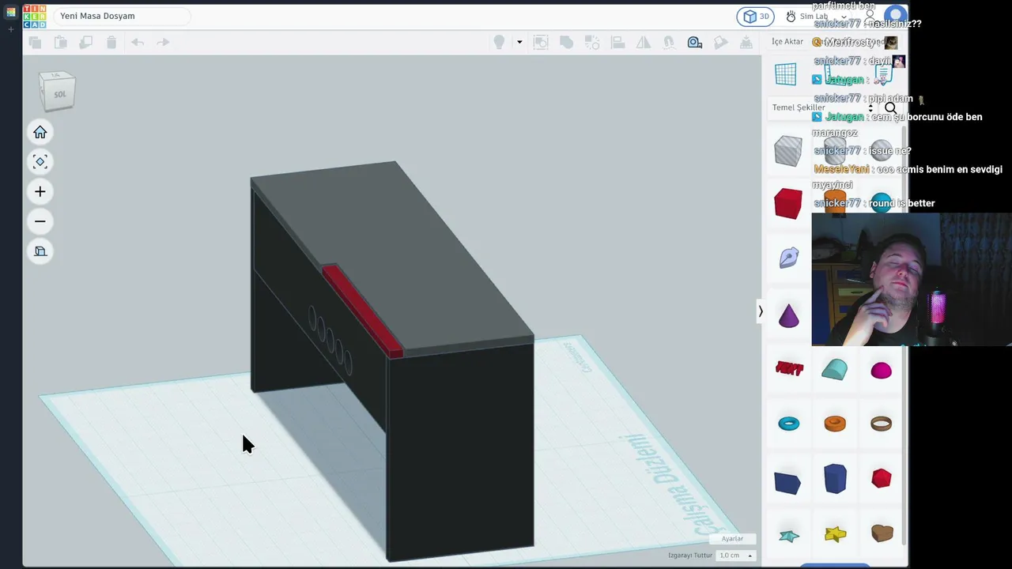Click the Copy icon in the toolbar

[35, 43]
